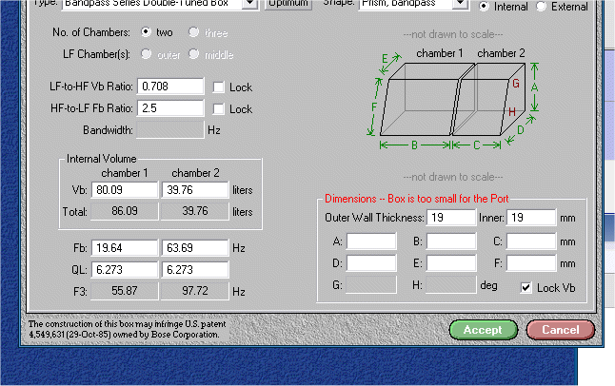Select the two chambers radio button
The width and height of the screenshot is (615, 386).
tap(146, 32)
